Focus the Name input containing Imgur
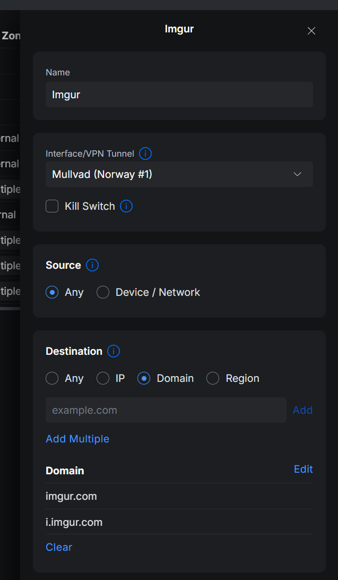This screenshot has height=580, width=338. [x=179, y=95]
